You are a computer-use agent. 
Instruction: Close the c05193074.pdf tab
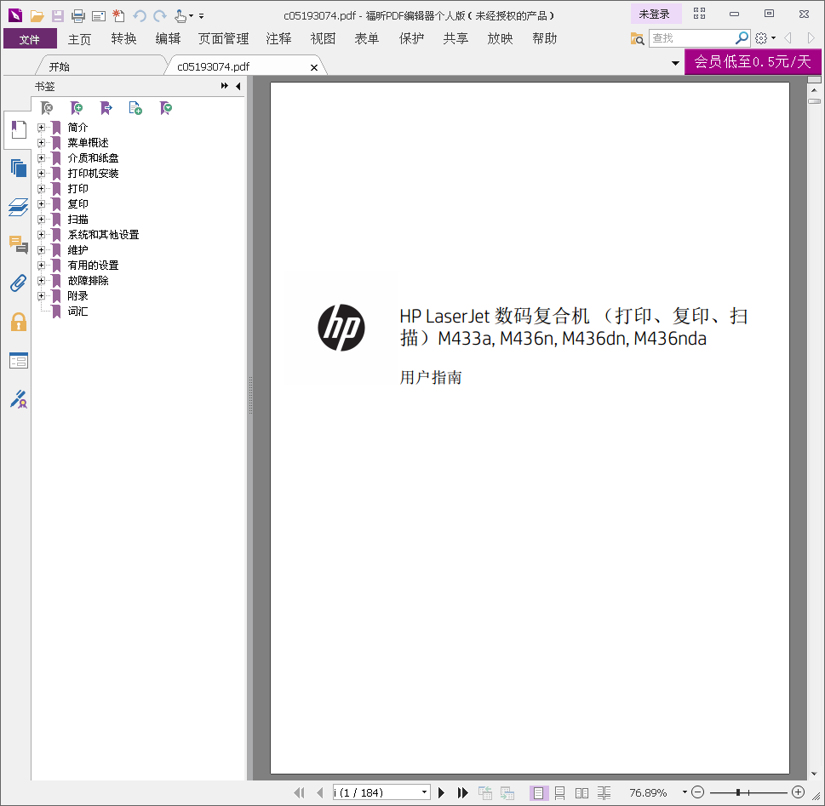tap(314, 67)
